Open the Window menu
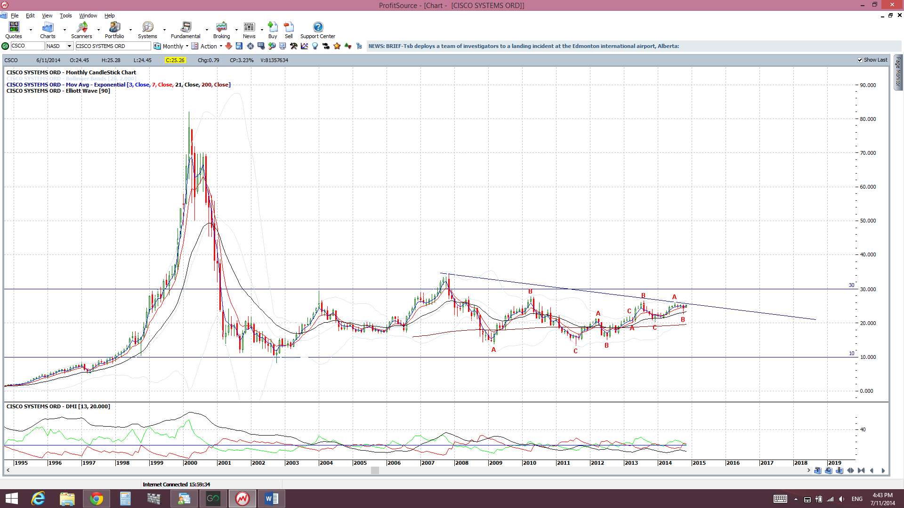 coord(88,16)
